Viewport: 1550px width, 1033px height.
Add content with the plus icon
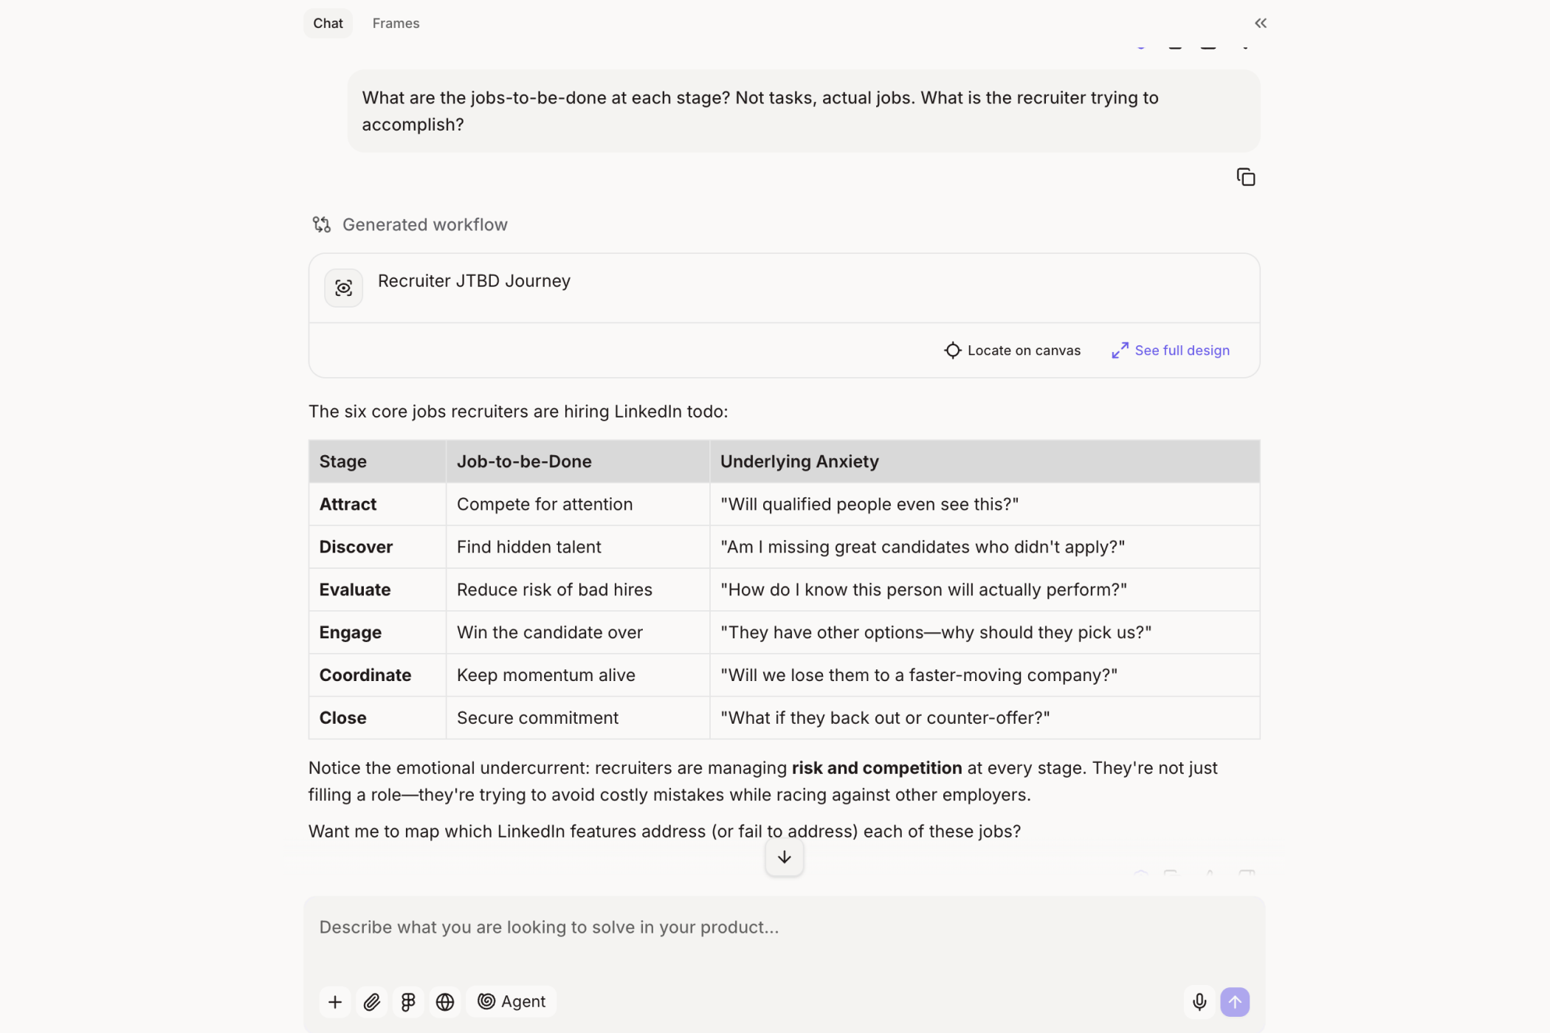(x=334, y=1001)
